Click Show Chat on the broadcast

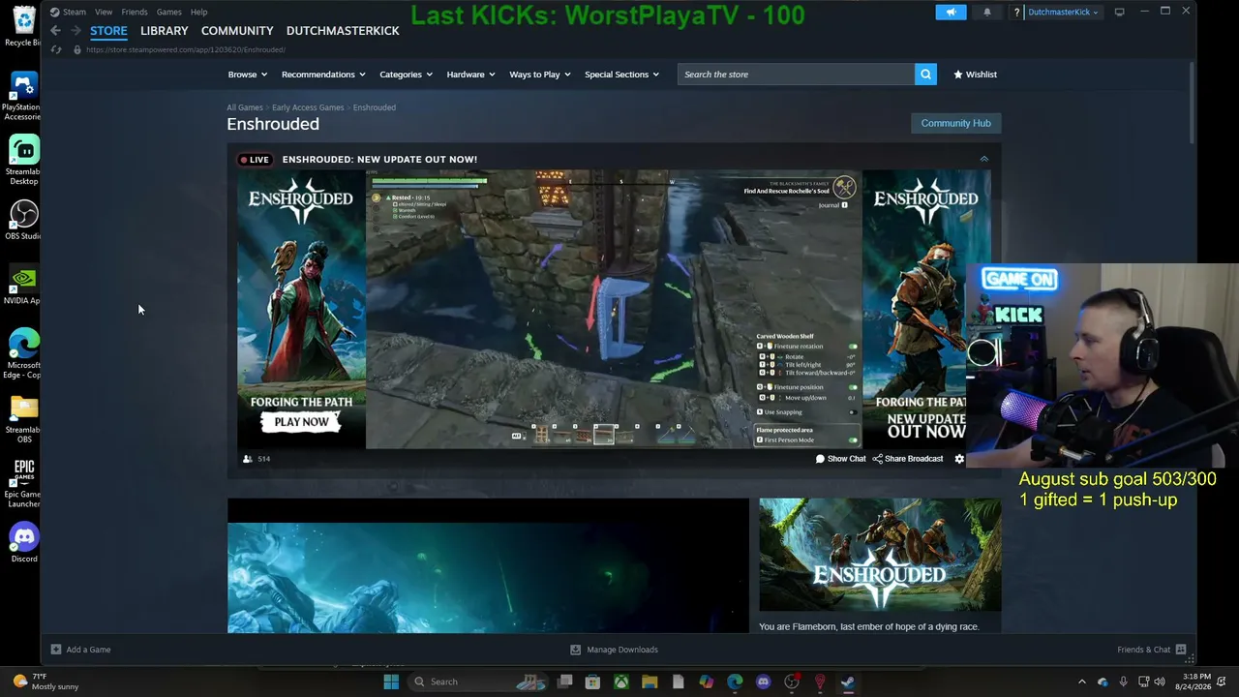pyautogui.click(x=840, y=459)
